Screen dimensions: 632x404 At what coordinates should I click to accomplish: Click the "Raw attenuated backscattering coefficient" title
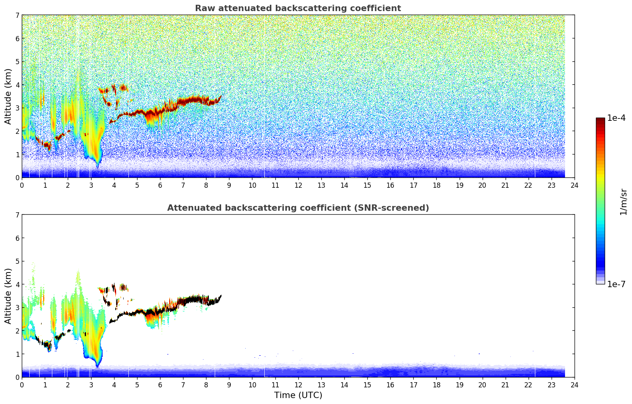[298, 8]
